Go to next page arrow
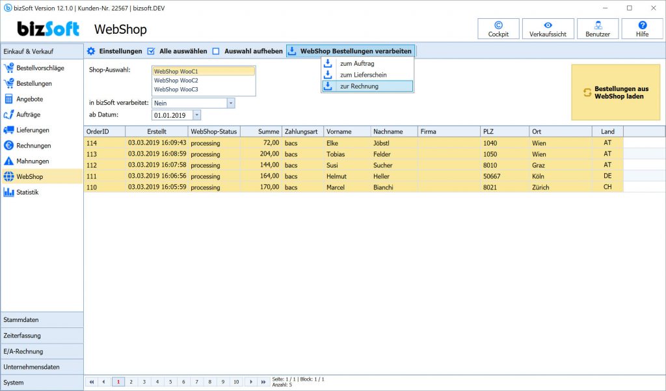 [251, 382]
